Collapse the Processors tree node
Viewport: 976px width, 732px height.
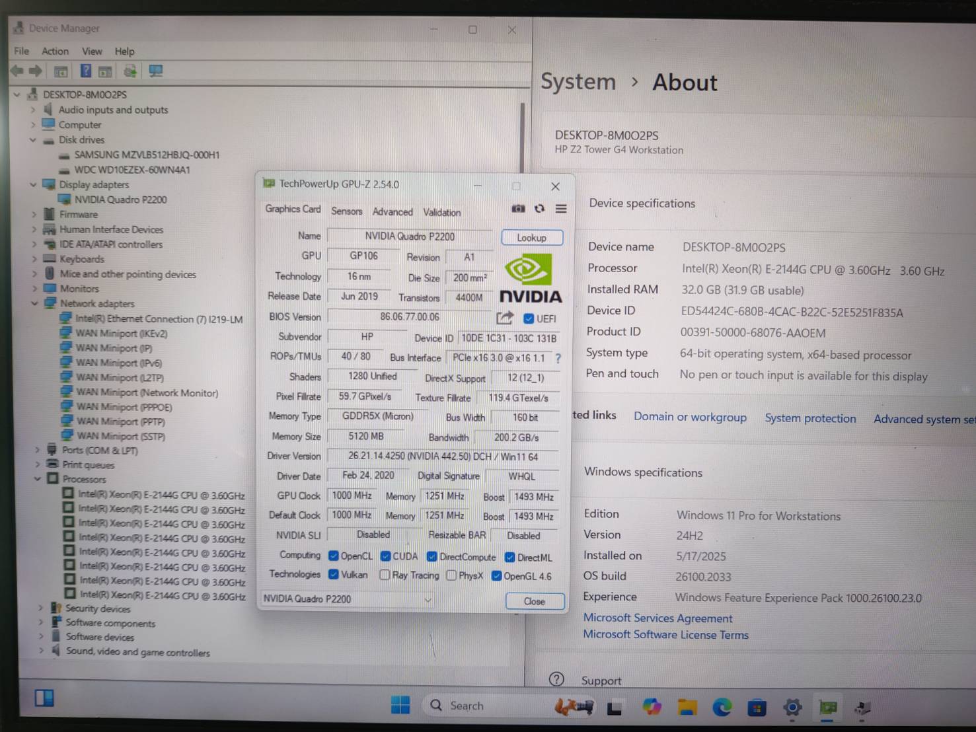(x=38, y=478)
